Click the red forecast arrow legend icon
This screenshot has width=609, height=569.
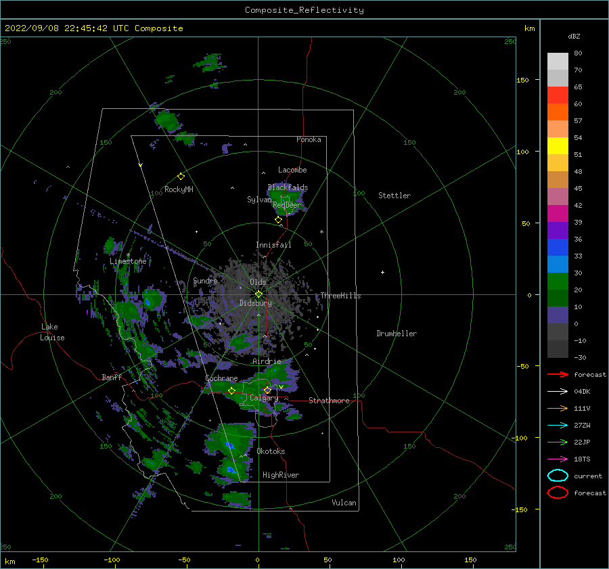(x=558, y=374)
